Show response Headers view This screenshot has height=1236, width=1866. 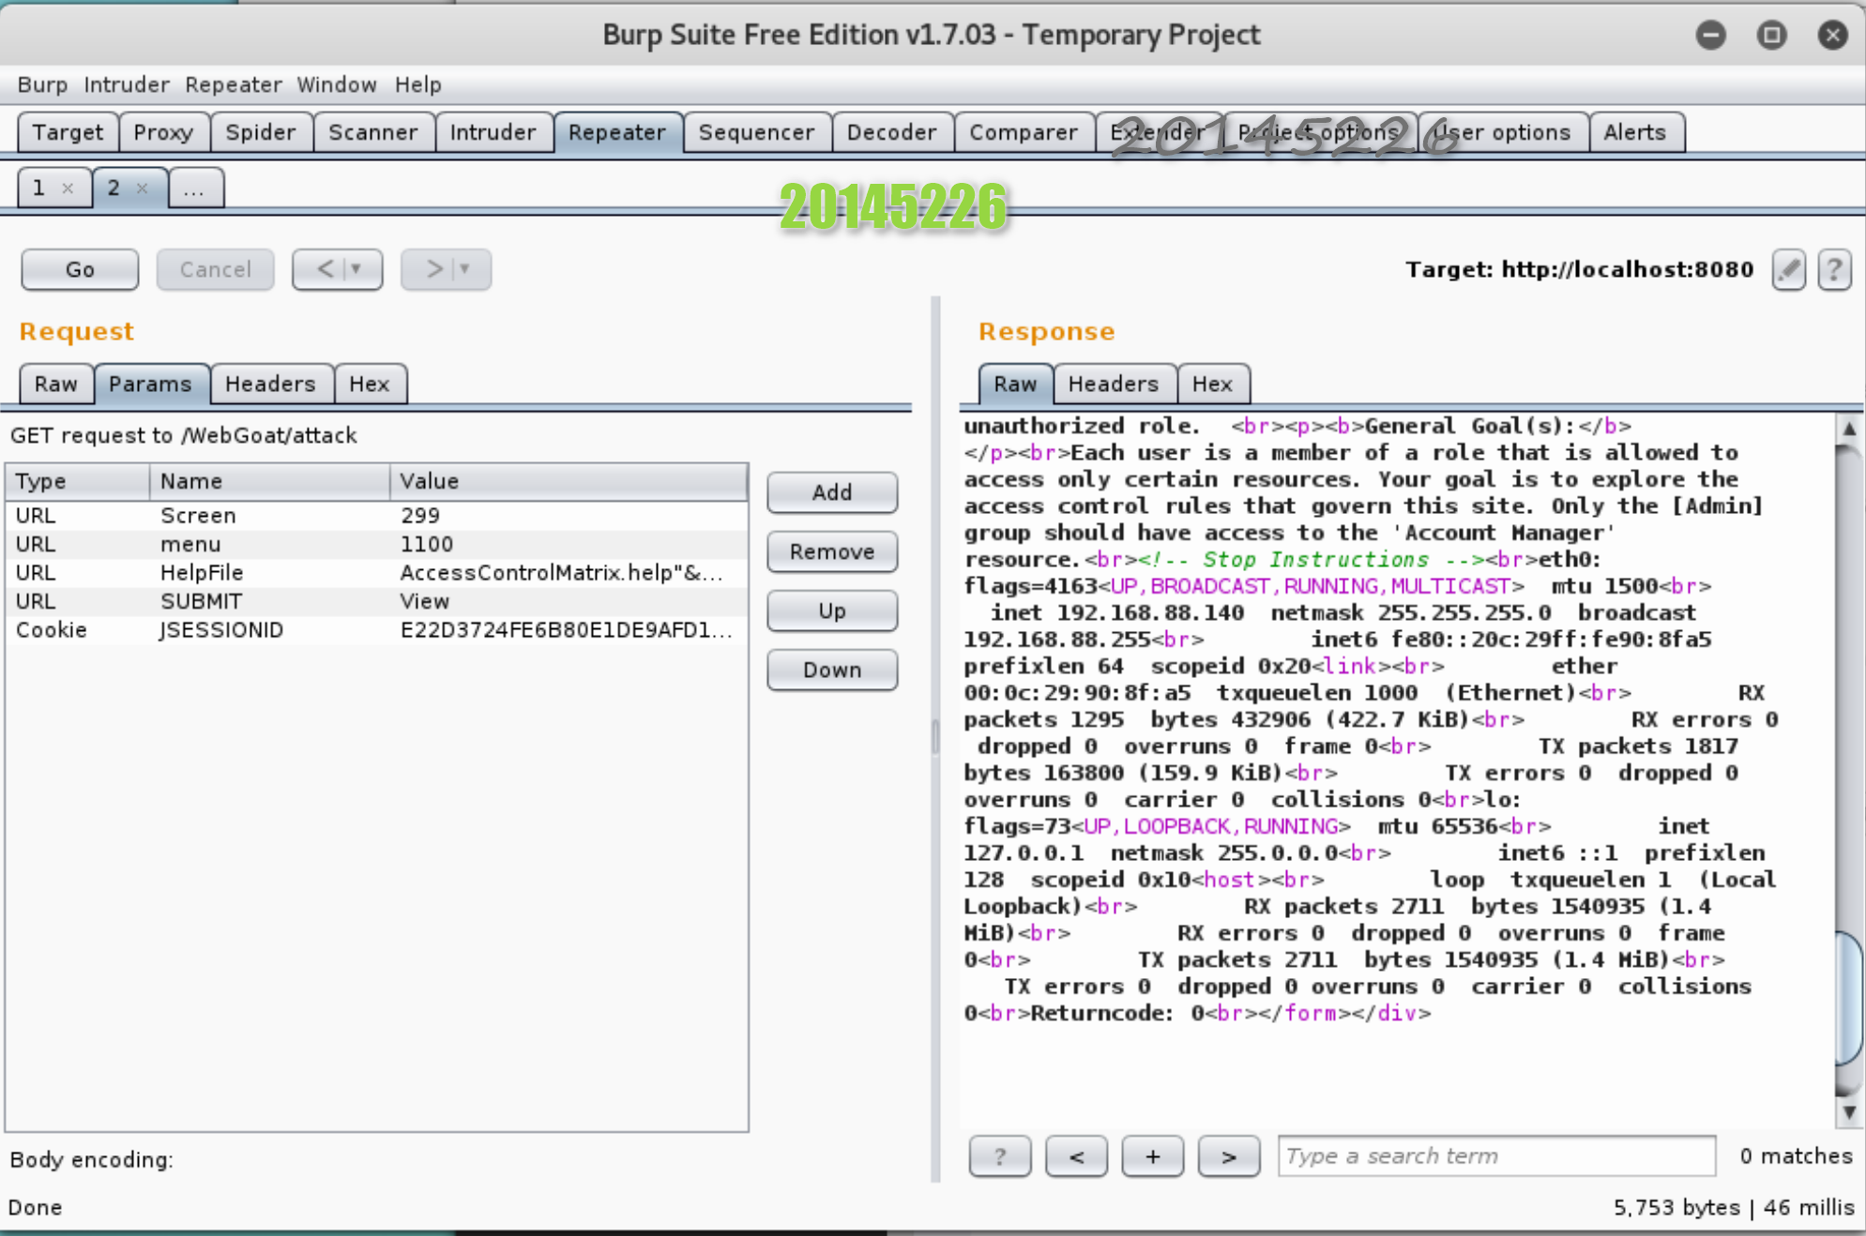tap(1114, 384)
